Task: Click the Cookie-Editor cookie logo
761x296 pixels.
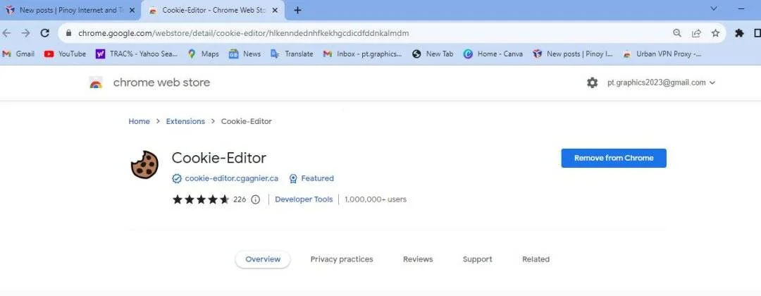Action: tap(144, 164)
